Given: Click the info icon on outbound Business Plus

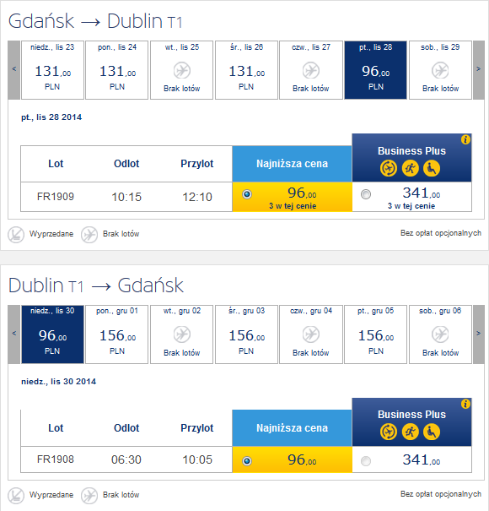Looking at the screenshot, I should (x=465, y=139).
